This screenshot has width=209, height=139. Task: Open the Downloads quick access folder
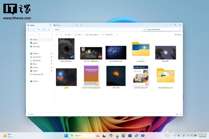pos(40,60)
